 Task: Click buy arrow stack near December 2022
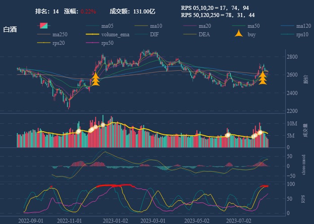(x=96, y=79)
